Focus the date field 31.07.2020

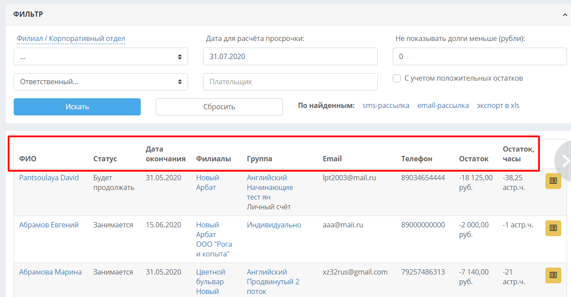click(x=290, y=56)
